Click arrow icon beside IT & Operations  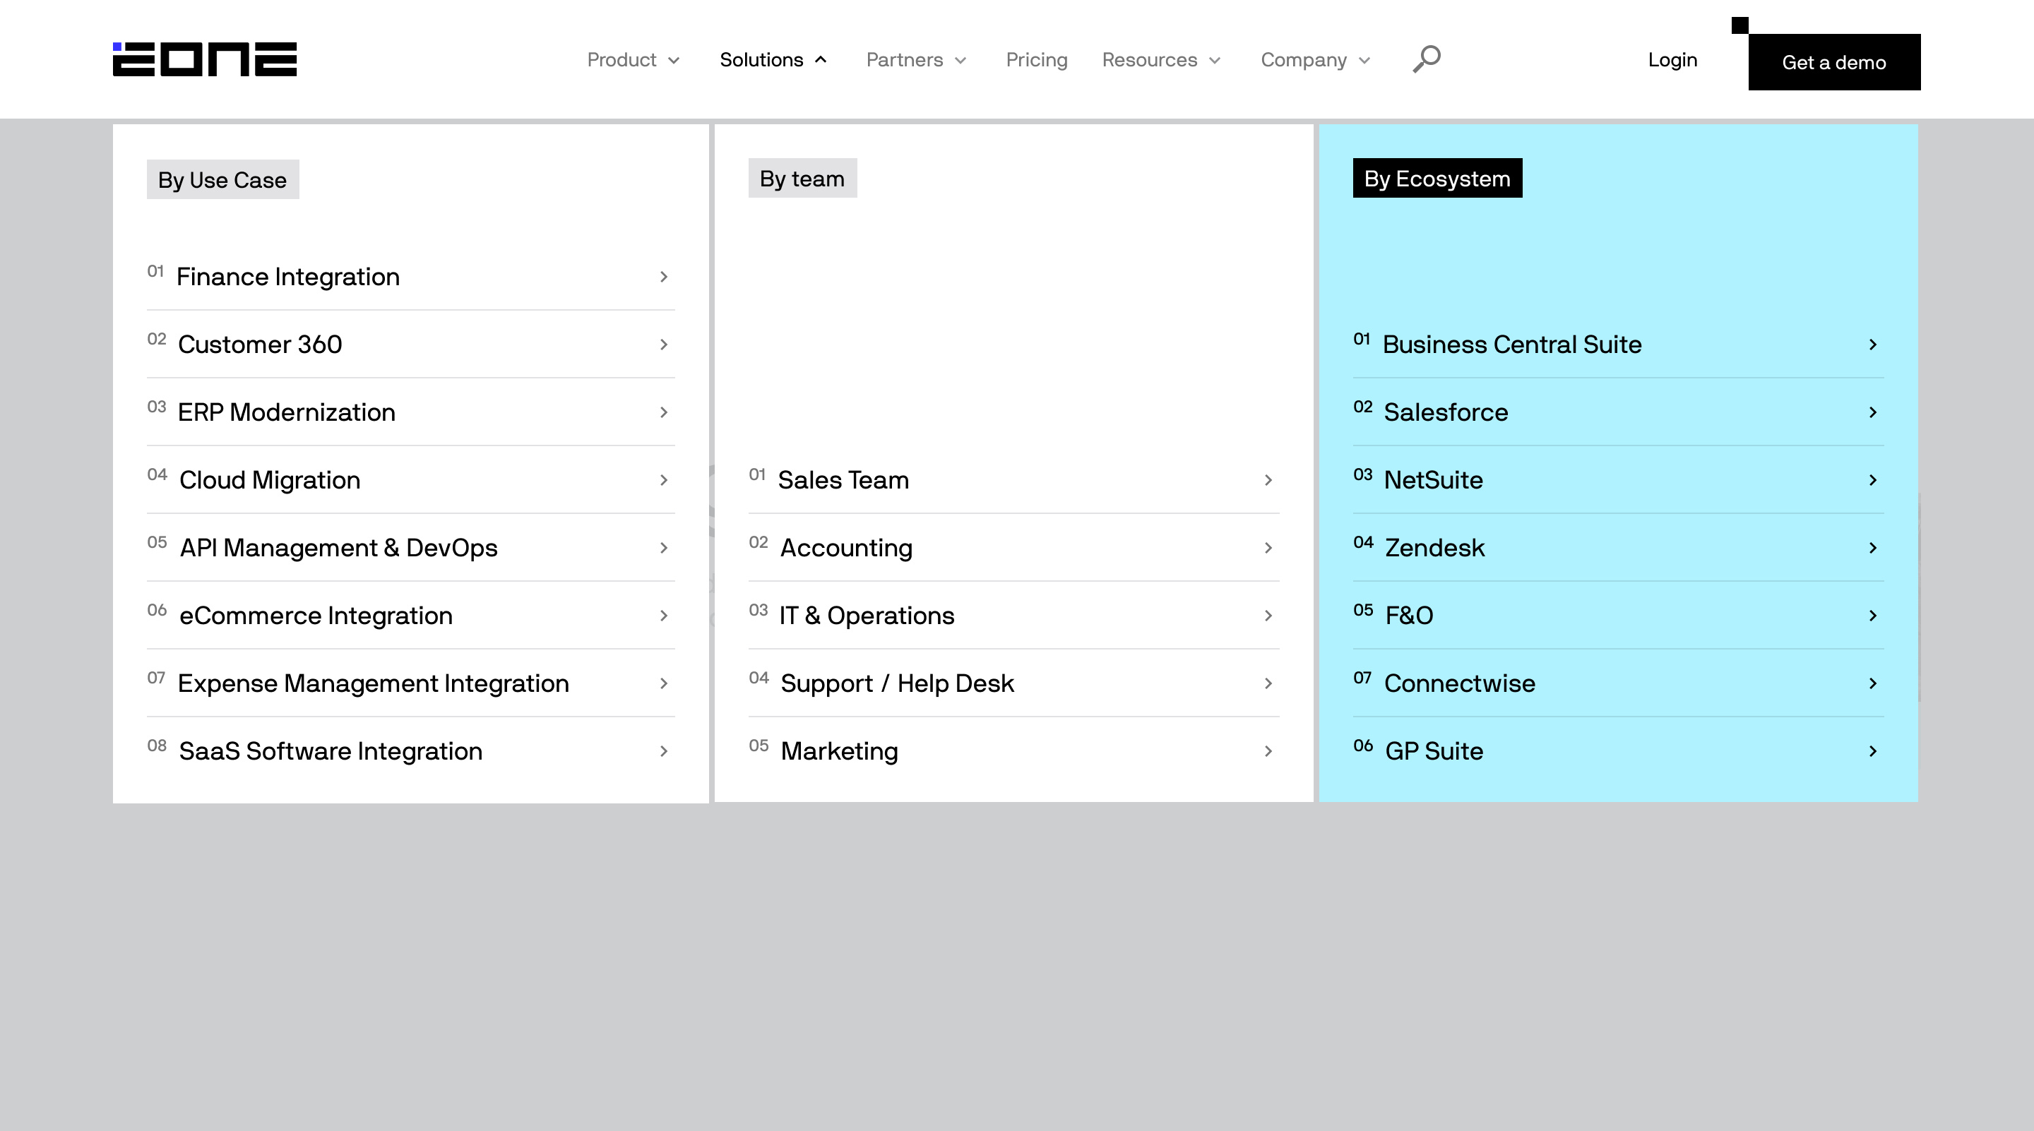click(1269, 616)
